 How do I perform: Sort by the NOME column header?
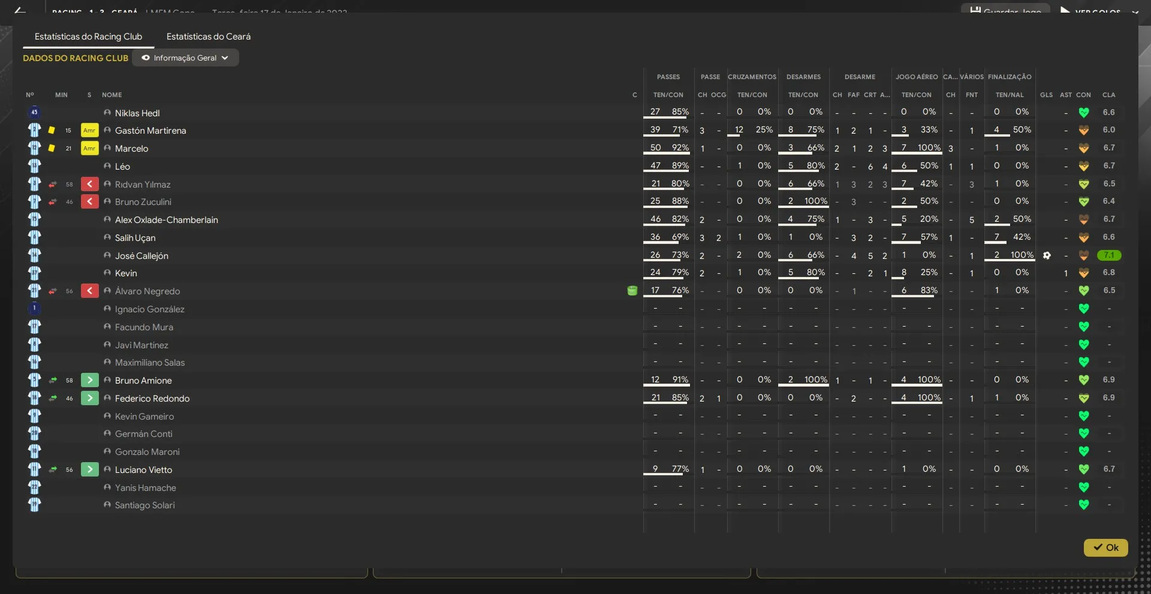[x=112, y=95]
